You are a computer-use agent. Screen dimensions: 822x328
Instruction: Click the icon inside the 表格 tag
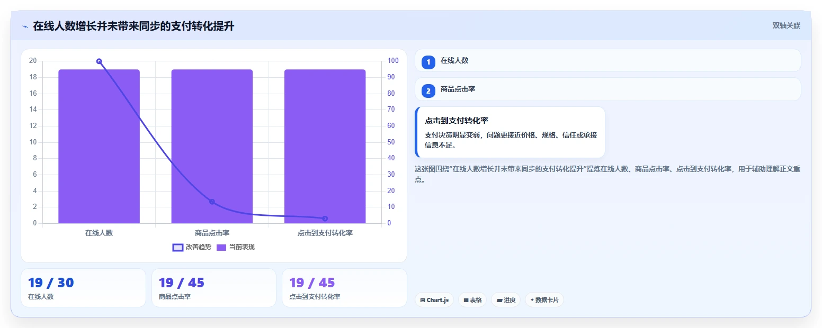click(x=466, y=300)
